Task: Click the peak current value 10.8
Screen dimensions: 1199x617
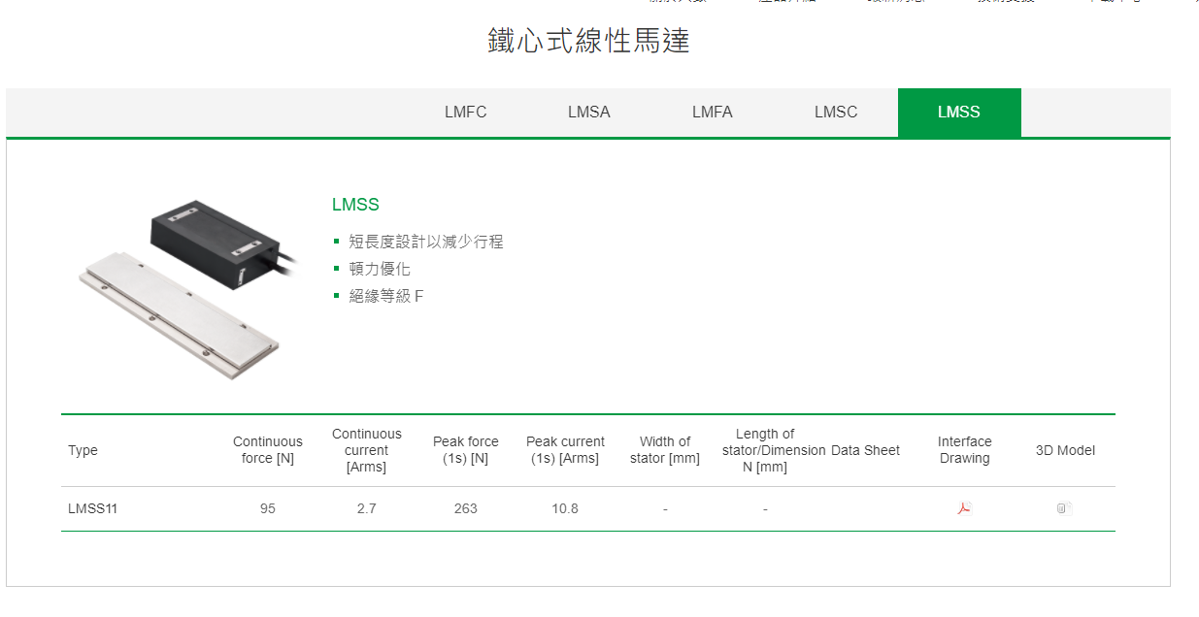Action: tap(565, 508)
